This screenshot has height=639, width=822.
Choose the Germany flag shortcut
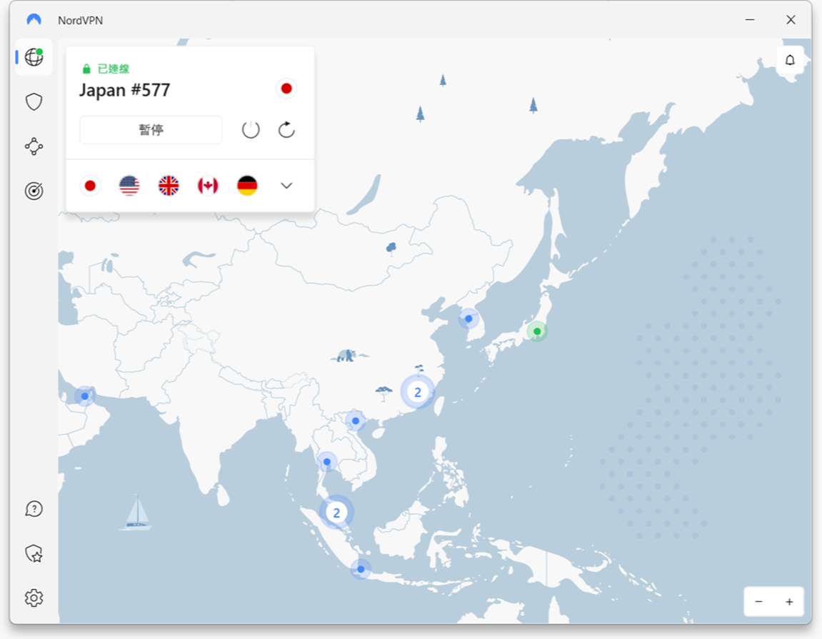tap(247, 186)
